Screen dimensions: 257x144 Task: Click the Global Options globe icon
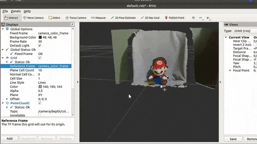pos(7,29)
